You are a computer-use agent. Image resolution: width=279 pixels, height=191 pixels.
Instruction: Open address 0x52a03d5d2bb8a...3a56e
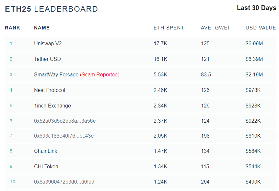click(x=65, y=121)
